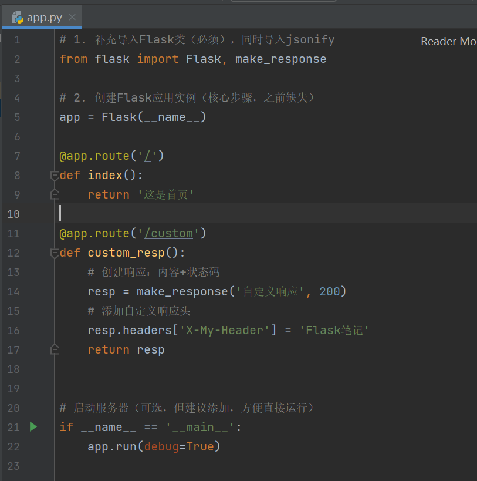Screen dimensions: 477x481
Task: Click comment '# 添加自定义响应头'
Action: 139,311
